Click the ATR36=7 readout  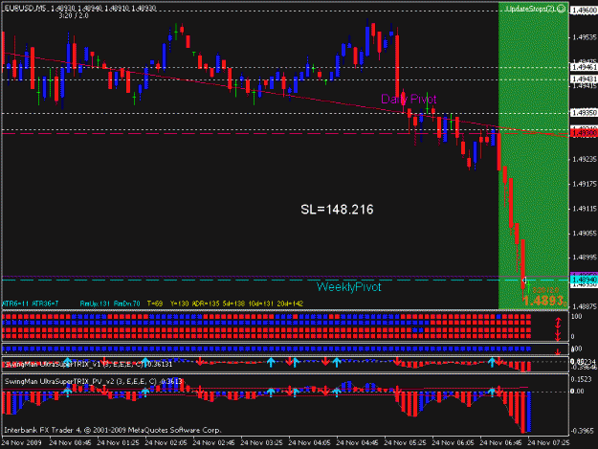coord(45,303)
